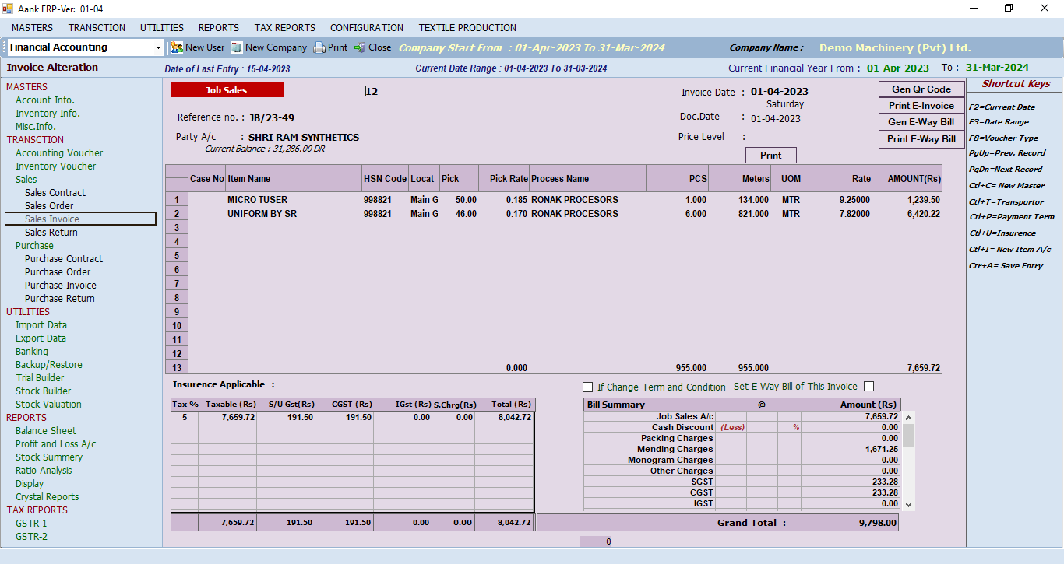Click the Gen E-Way Bill button

pos(921,122)
